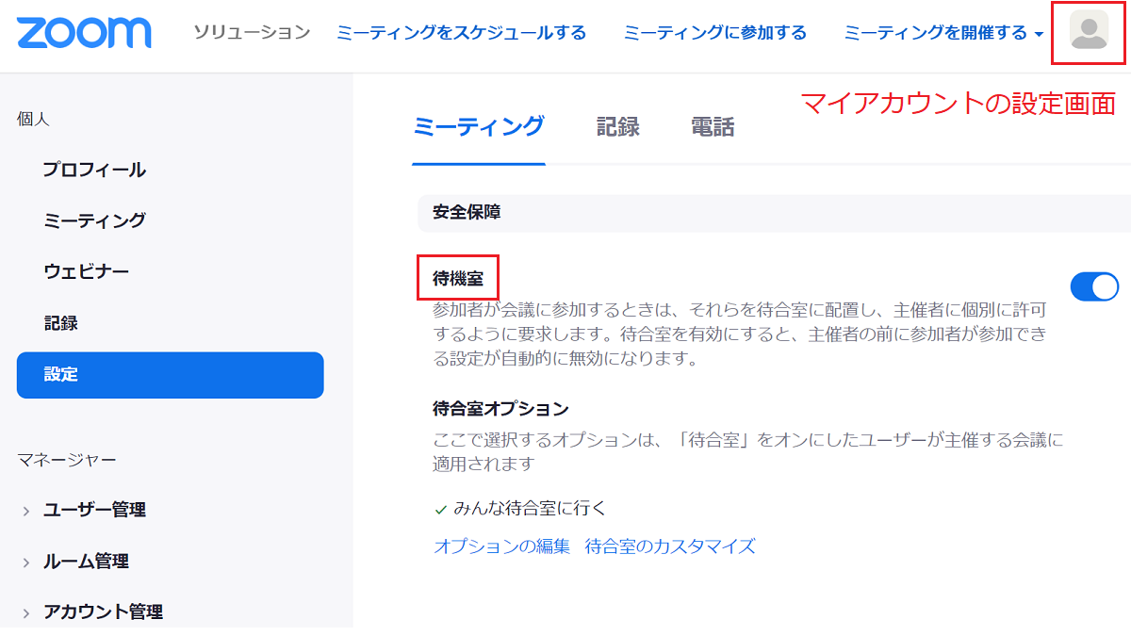1131x636 pixels.
Task: Click the highlighted 設定 sidebar item
Action: 170,375
